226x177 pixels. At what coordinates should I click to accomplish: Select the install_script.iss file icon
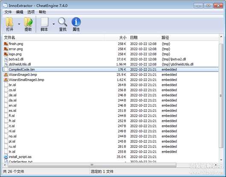[x=6, y=157]
